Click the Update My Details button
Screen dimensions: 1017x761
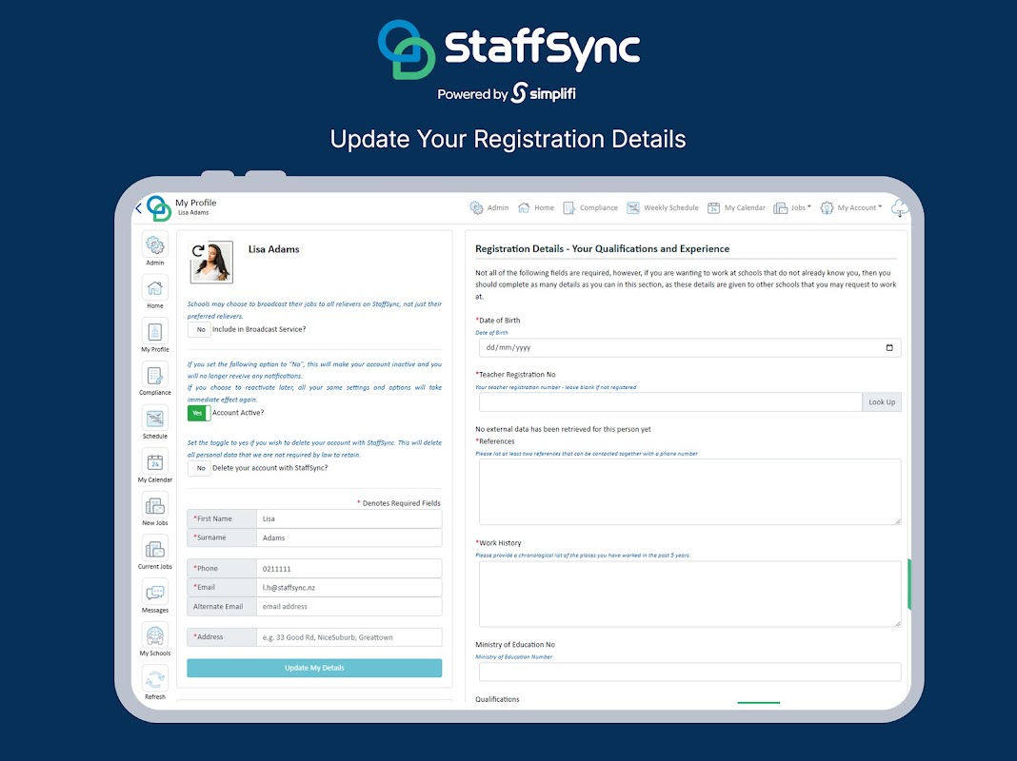(x=314, y=668)
